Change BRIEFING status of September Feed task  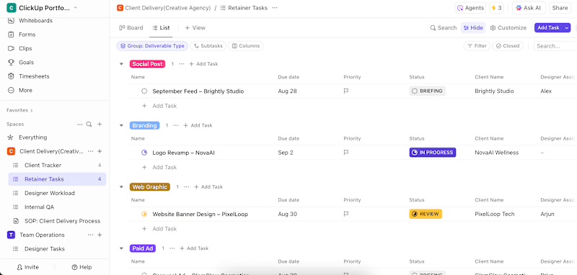427,91
